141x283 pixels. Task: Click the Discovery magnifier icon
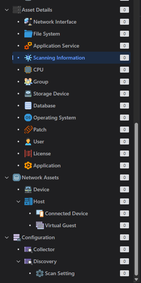point(28,261)
